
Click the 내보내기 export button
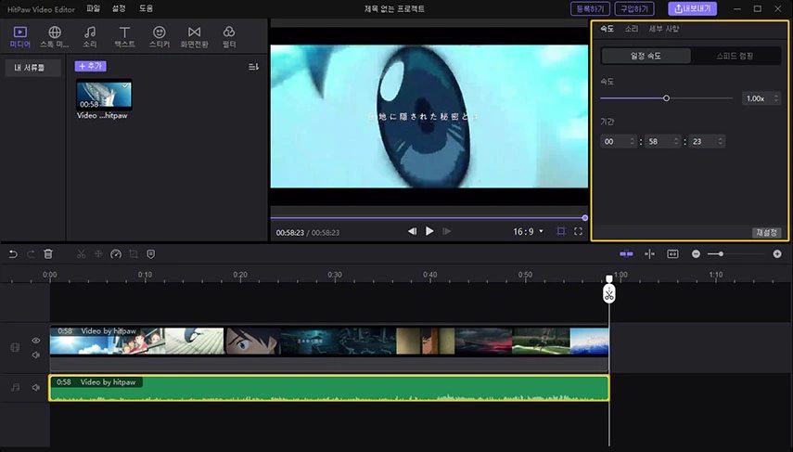pos(692,8)
